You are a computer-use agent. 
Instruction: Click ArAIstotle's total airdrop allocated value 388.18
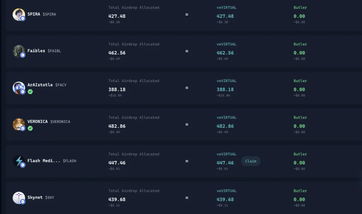117,90
